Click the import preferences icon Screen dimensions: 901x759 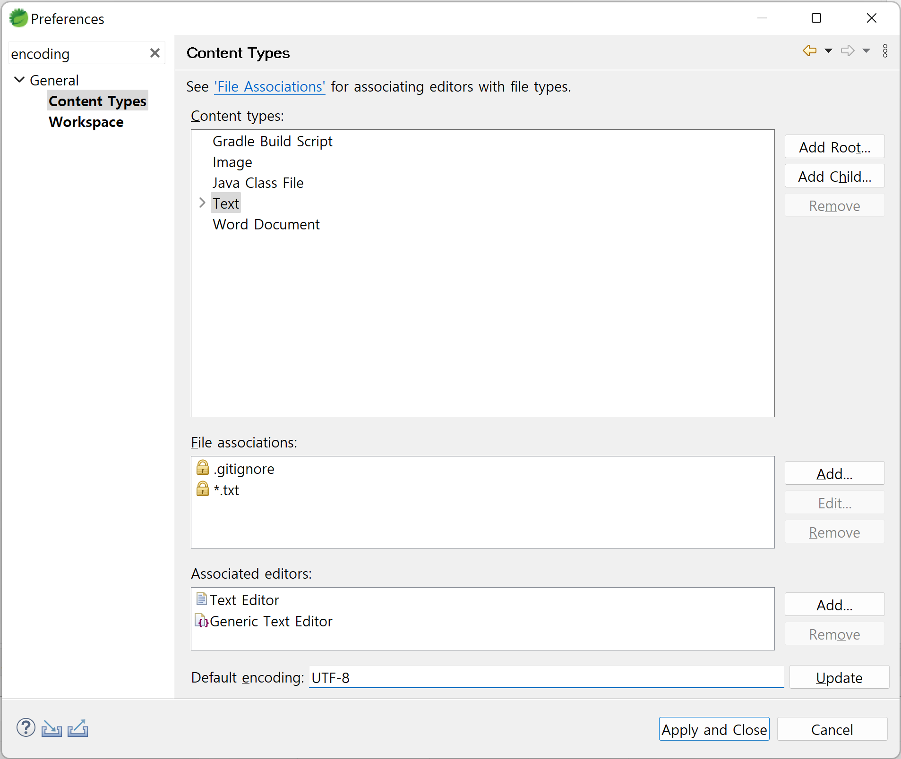pos(51,728)
